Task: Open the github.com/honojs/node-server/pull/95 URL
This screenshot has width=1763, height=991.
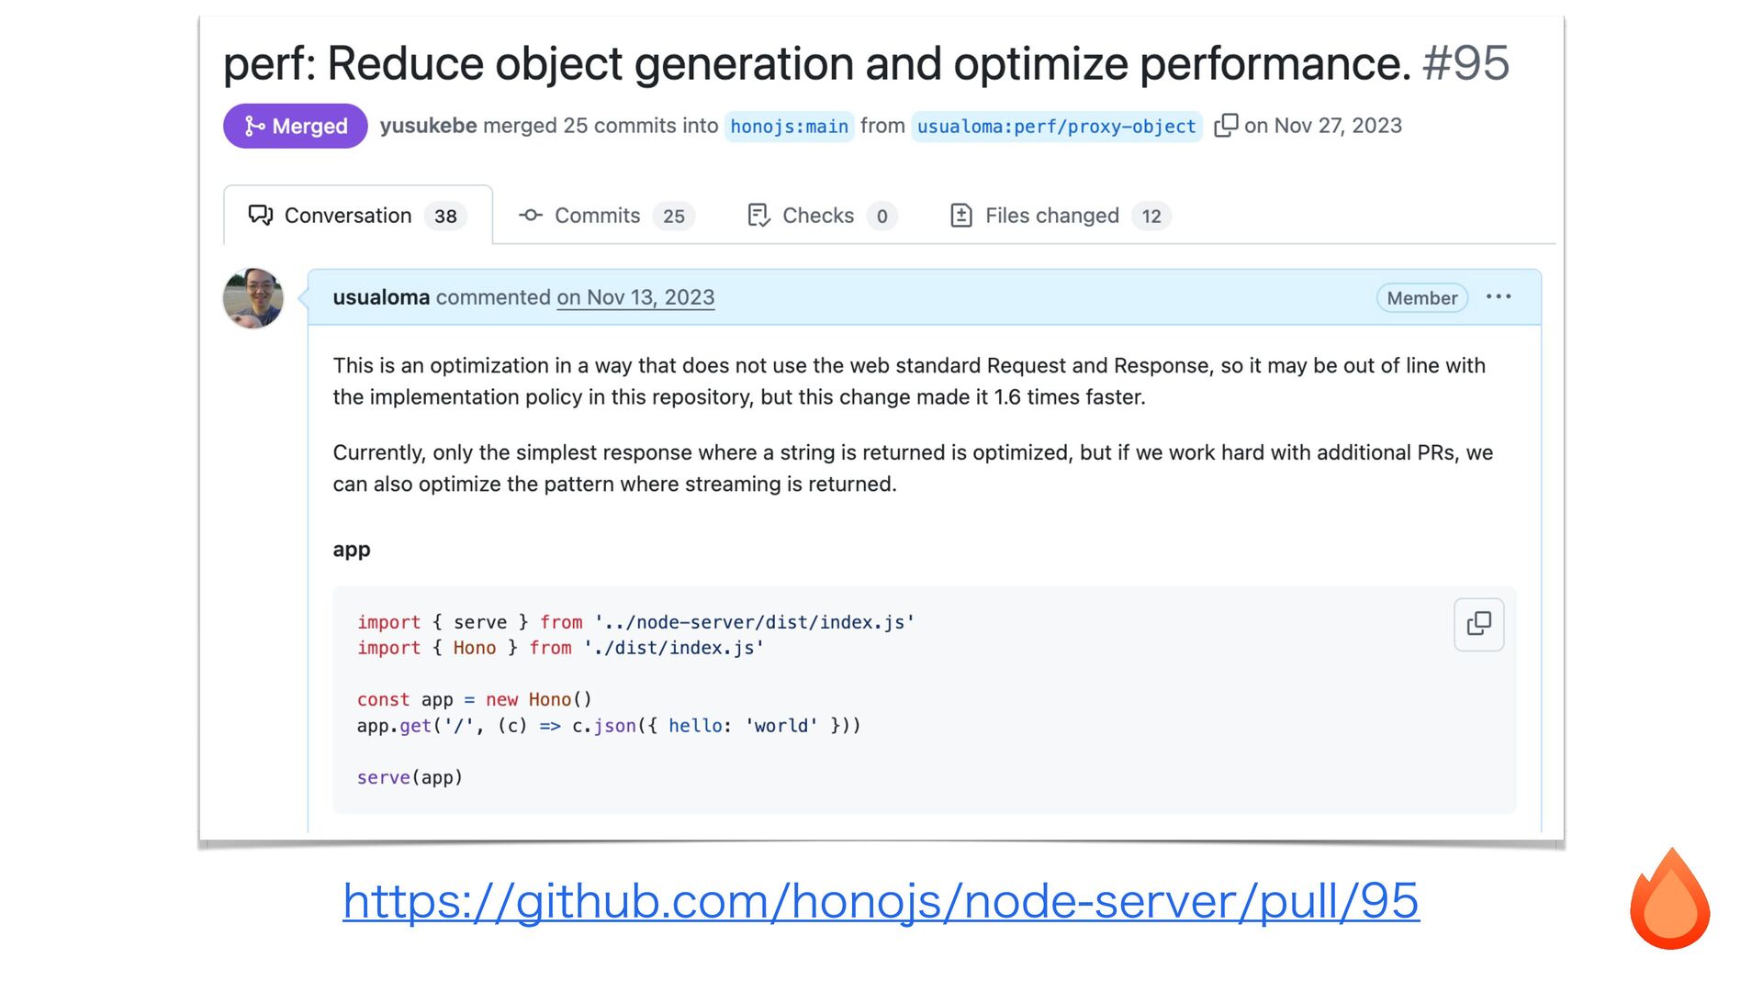Action: pyautogui.click(x=881, y=901)
